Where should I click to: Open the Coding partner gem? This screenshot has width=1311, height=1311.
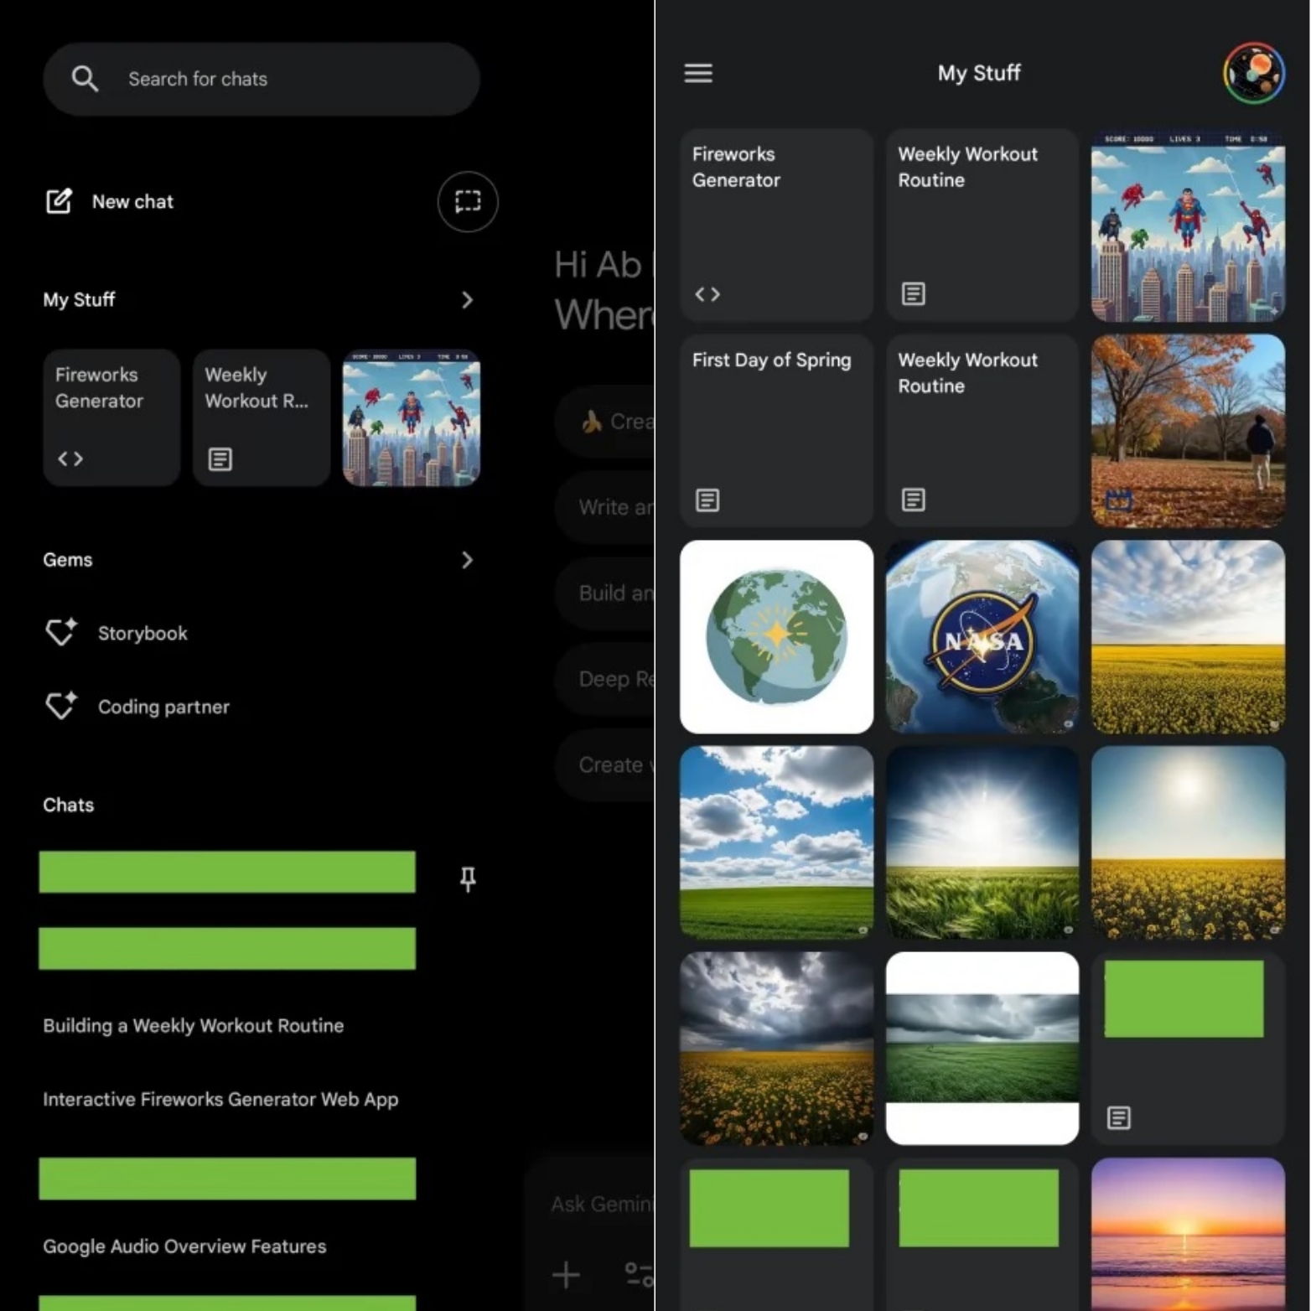[x=163, y=707]
